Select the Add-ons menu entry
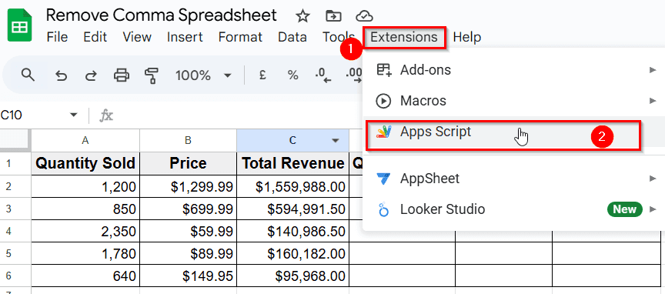Screen dimensions: 665x294 [513, 70]
